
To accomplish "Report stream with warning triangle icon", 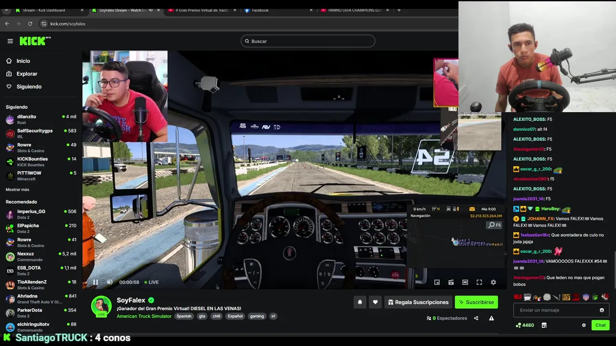I will [x=491, y=318].
